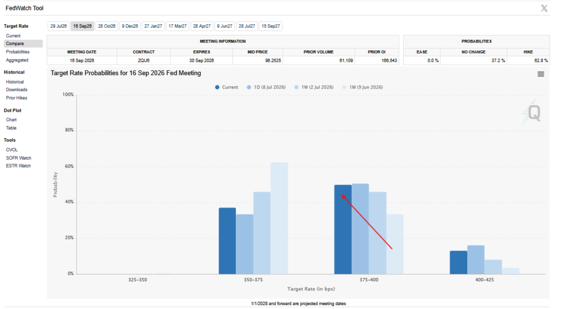
Task: Open the chart hamburger menu icon
Action: click(x=540, y=74)
